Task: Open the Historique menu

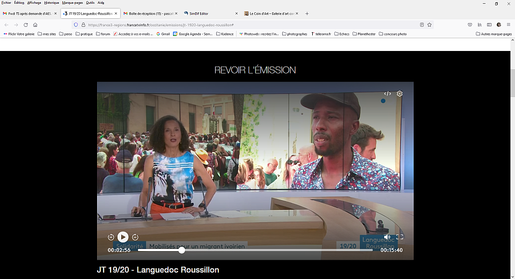Action: (51, 3)
